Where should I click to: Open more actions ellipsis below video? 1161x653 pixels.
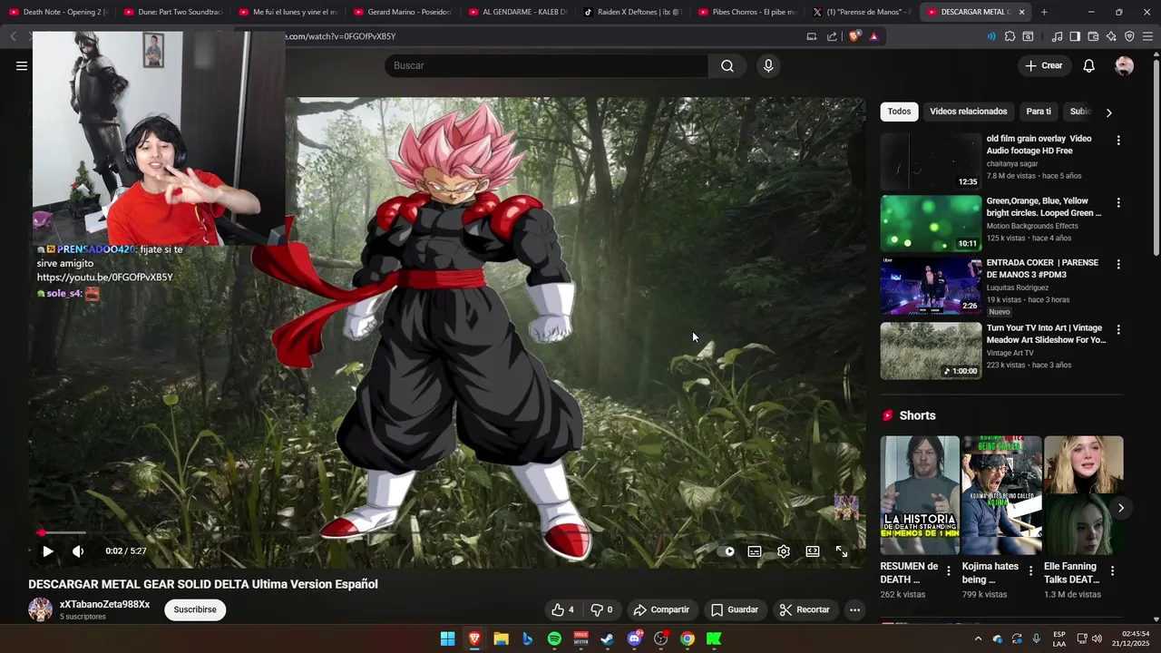(x=854, y=609)
